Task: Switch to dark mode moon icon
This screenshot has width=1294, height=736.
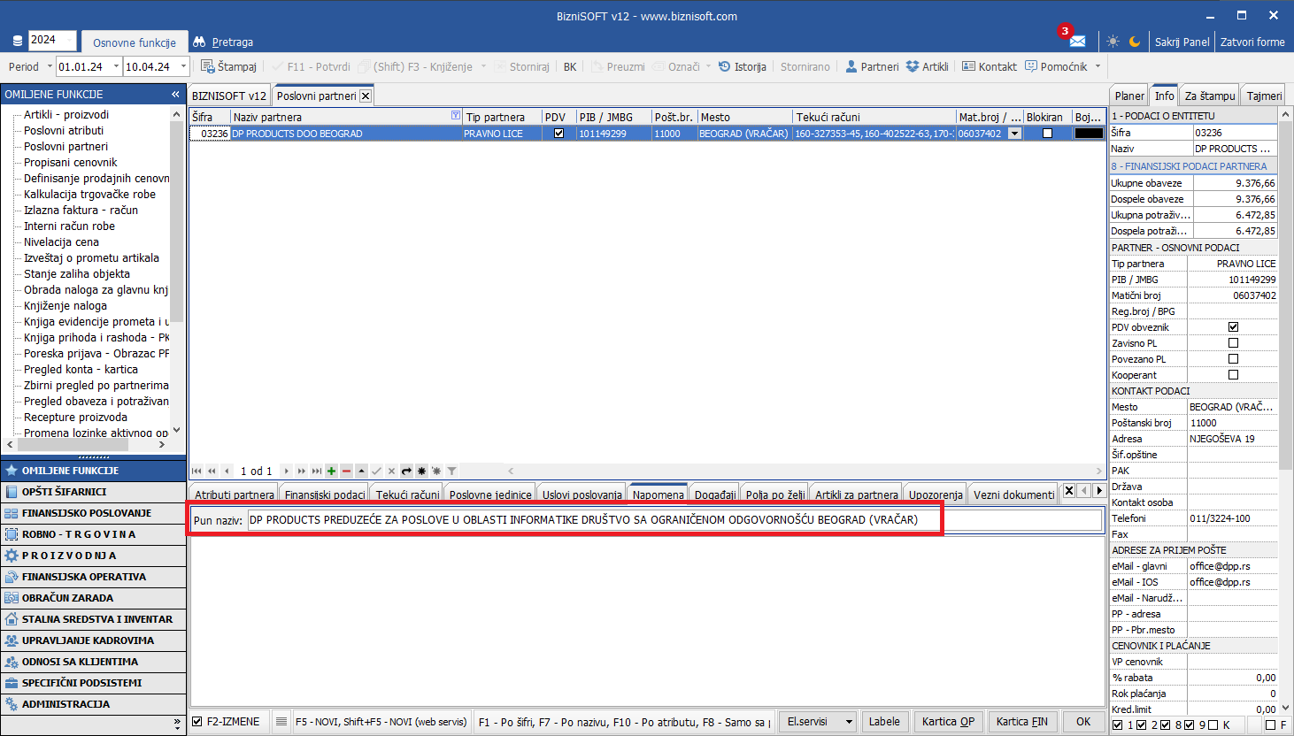Action: [x=1135, y=42]
